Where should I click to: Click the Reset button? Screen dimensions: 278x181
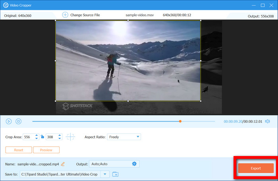(19, 150)
